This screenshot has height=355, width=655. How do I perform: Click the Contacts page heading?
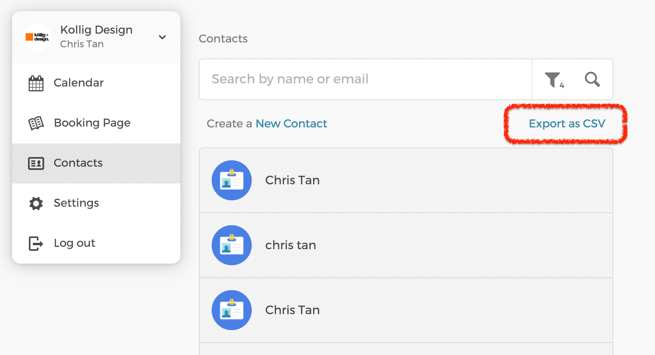point(223,39)
